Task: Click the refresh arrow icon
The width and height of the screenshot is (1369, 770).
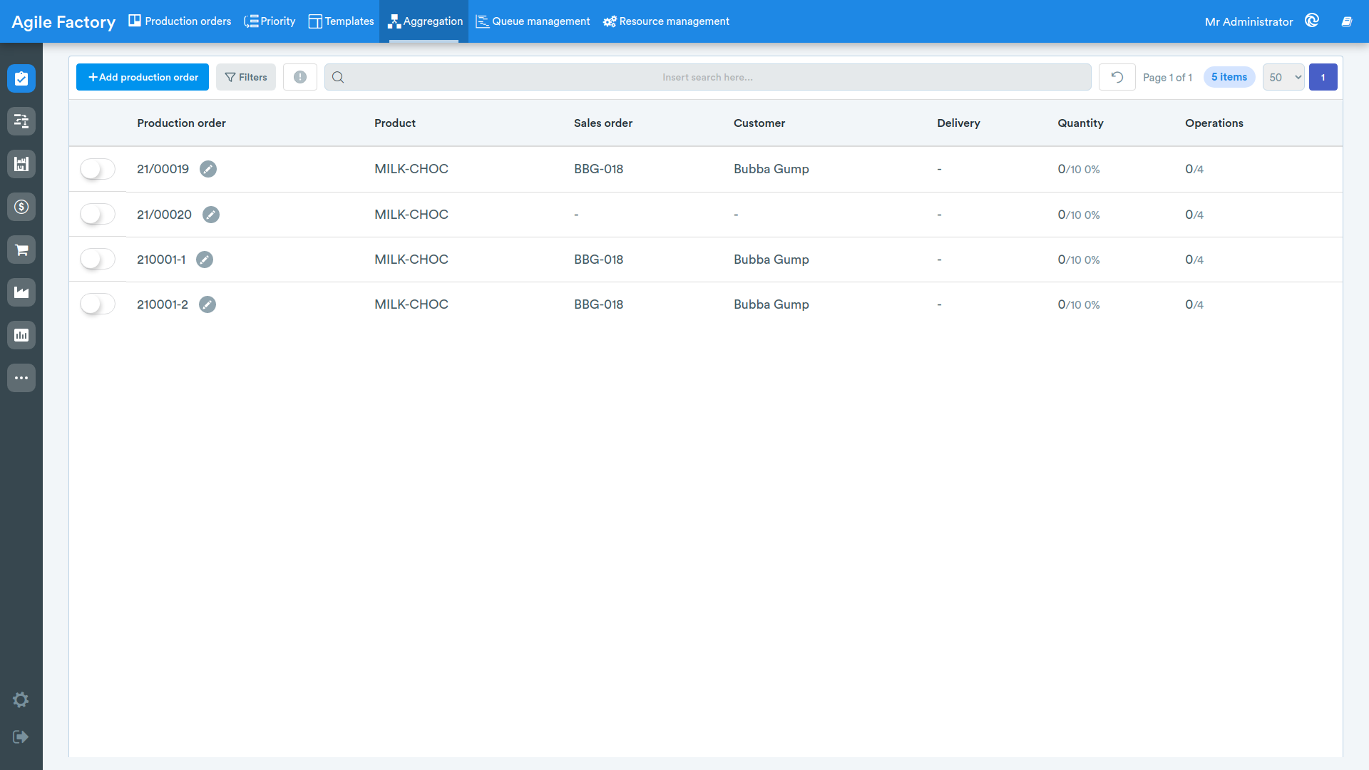Action: click(1117, 77)
